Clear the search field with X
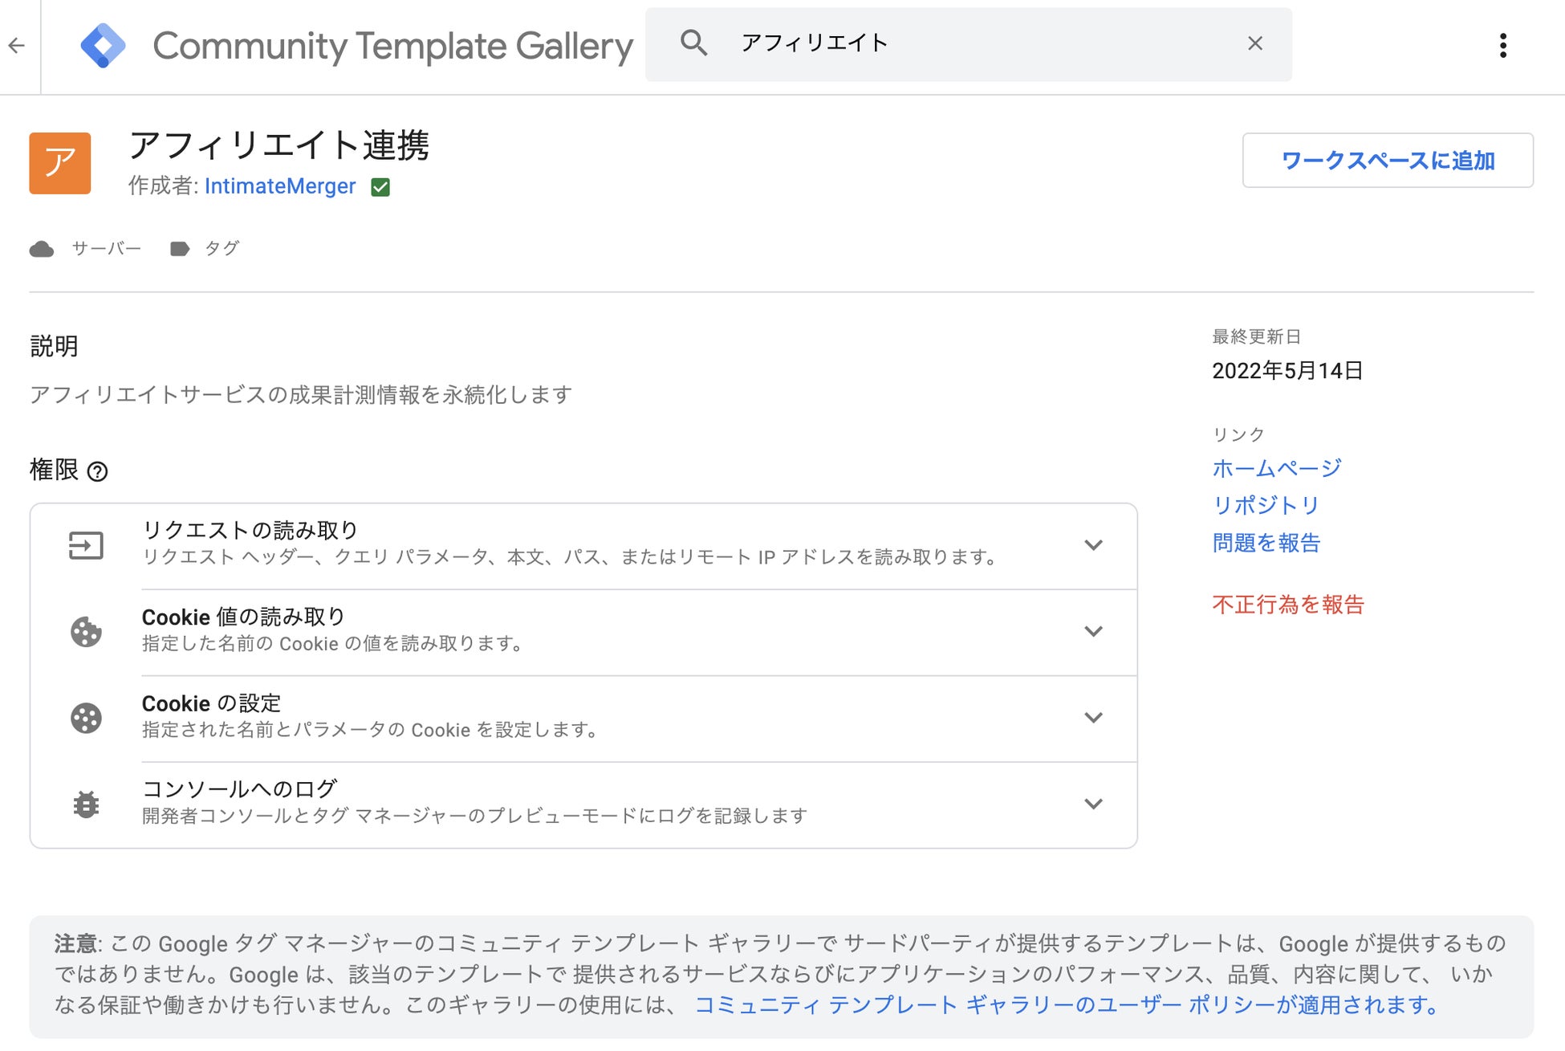The image size is (1565, 1051). pos(1255,43)
